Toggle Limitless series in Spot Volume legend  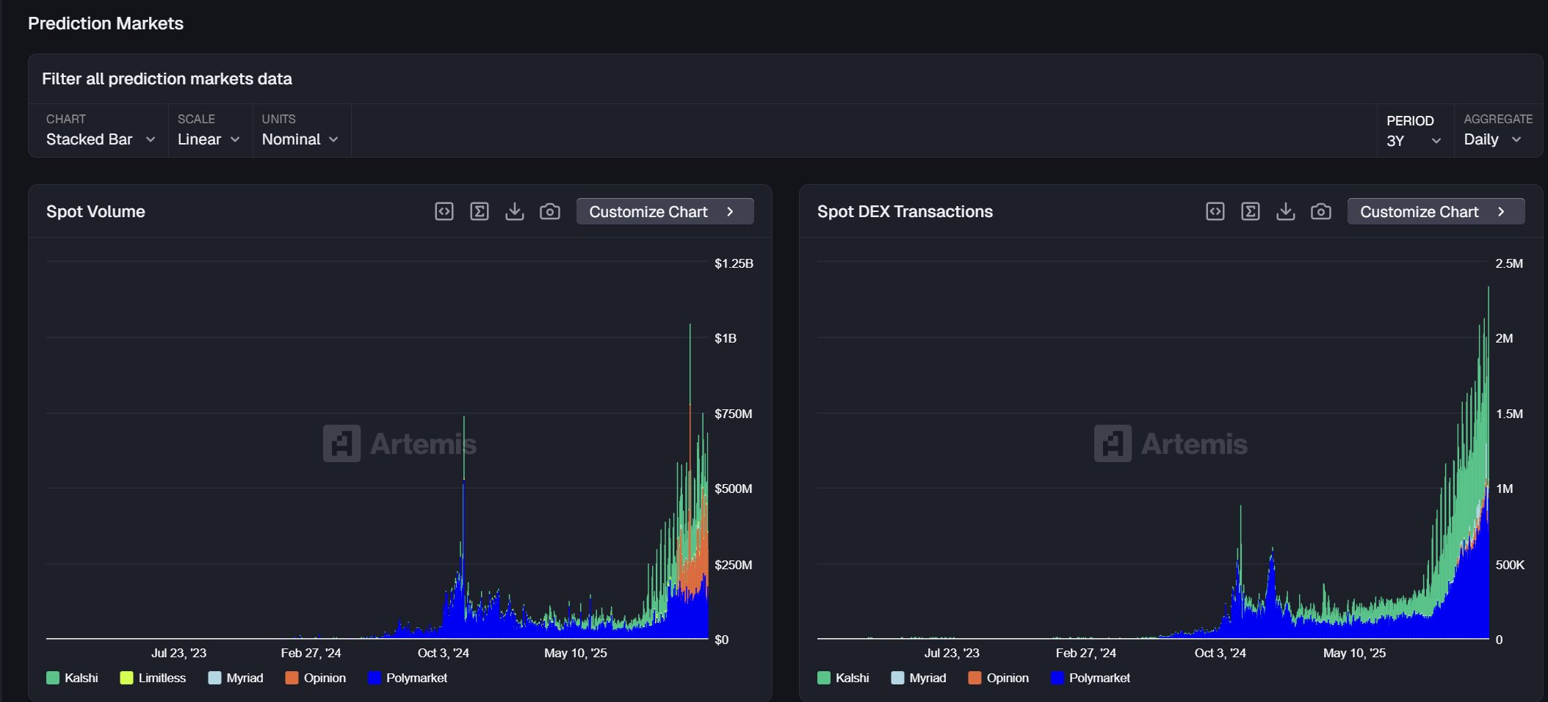click(153, 678)
